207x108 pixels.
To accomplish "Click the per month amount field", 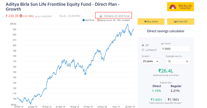I will pyautogui.click(x=175, y=49).
